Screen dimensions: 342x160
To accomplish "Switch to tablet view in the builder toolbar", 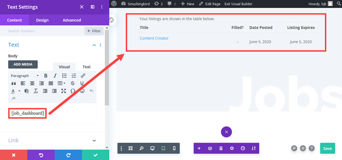I will (x=164, y=149).
